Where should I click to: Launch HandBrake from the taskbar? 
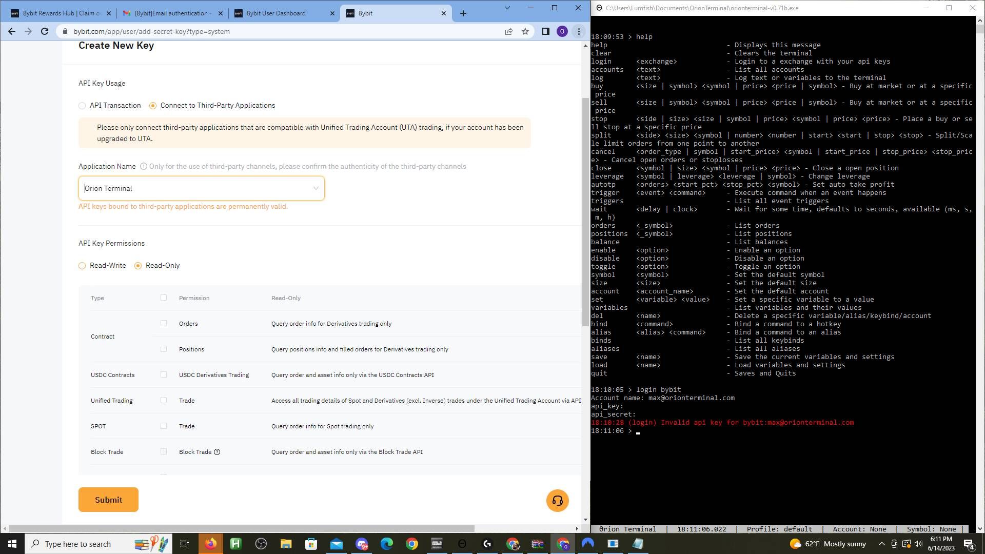[x=235, y=544]
